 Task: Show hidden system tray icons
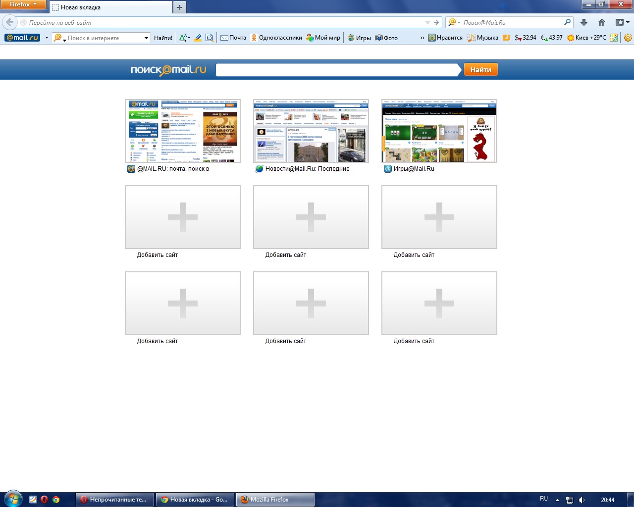tap(557, 500)
